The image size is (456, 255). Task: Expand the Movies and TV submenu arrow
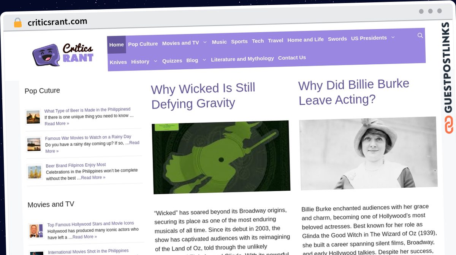point(205,42)
